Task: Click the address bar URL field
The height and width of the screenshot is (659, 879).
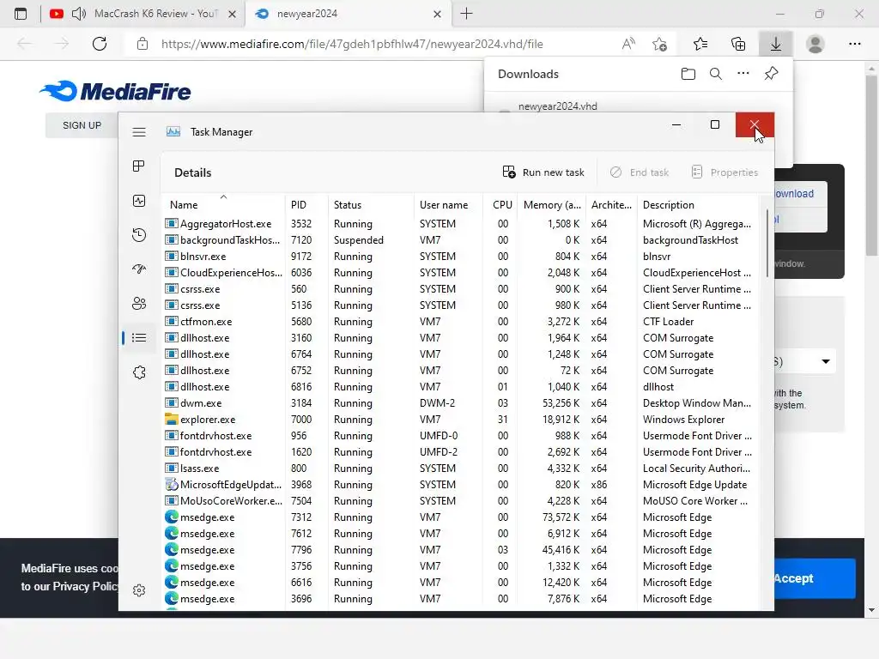Action: (352, 44)
